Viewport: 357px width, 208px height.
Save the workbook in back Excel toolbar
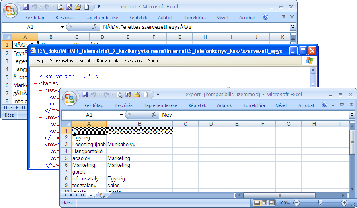26,7
